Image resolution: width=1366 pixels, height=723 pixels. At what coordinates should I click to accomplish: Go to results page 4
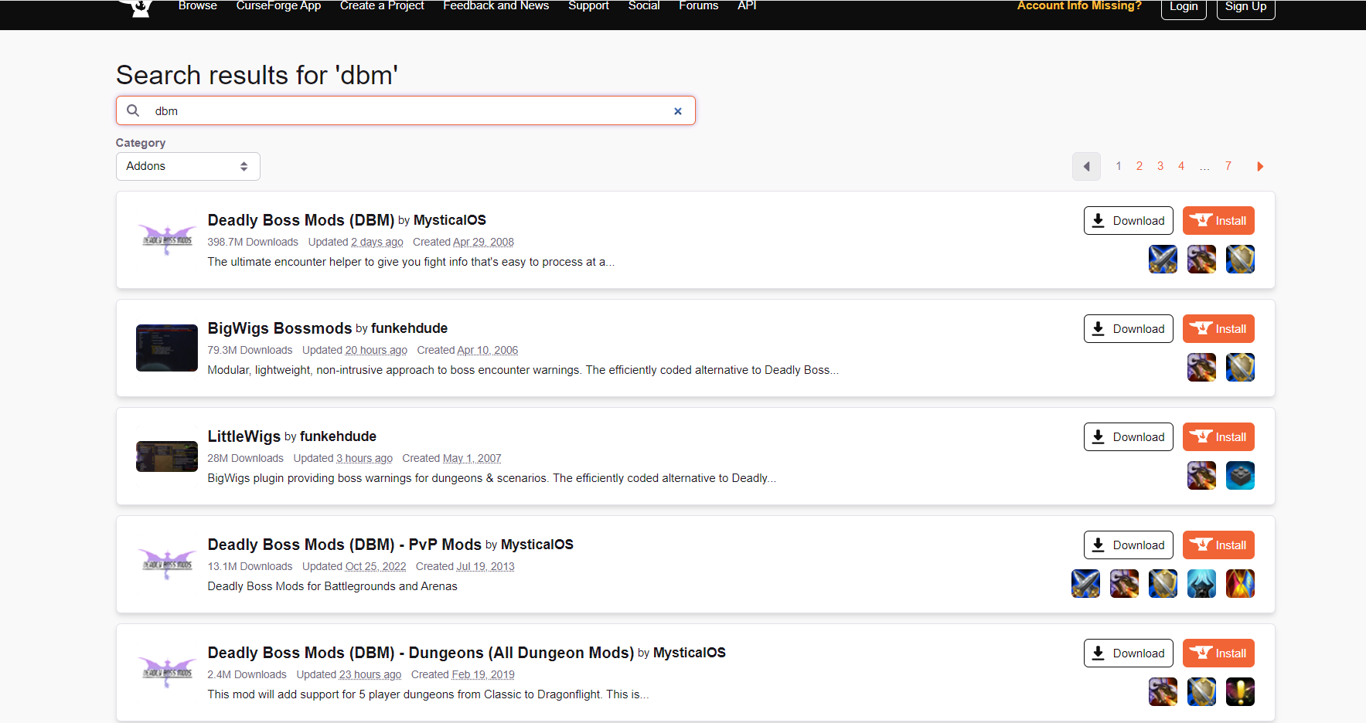click(x=1181, y=166)
